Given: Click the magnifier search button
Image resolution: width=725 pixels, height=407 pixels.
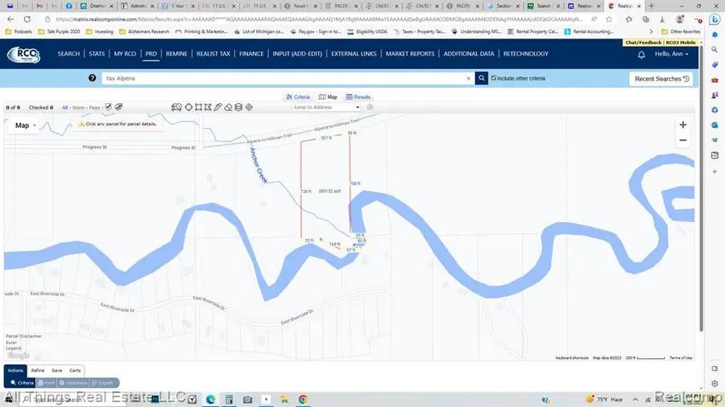Looking at the screenshot, I should click(482, 78).
